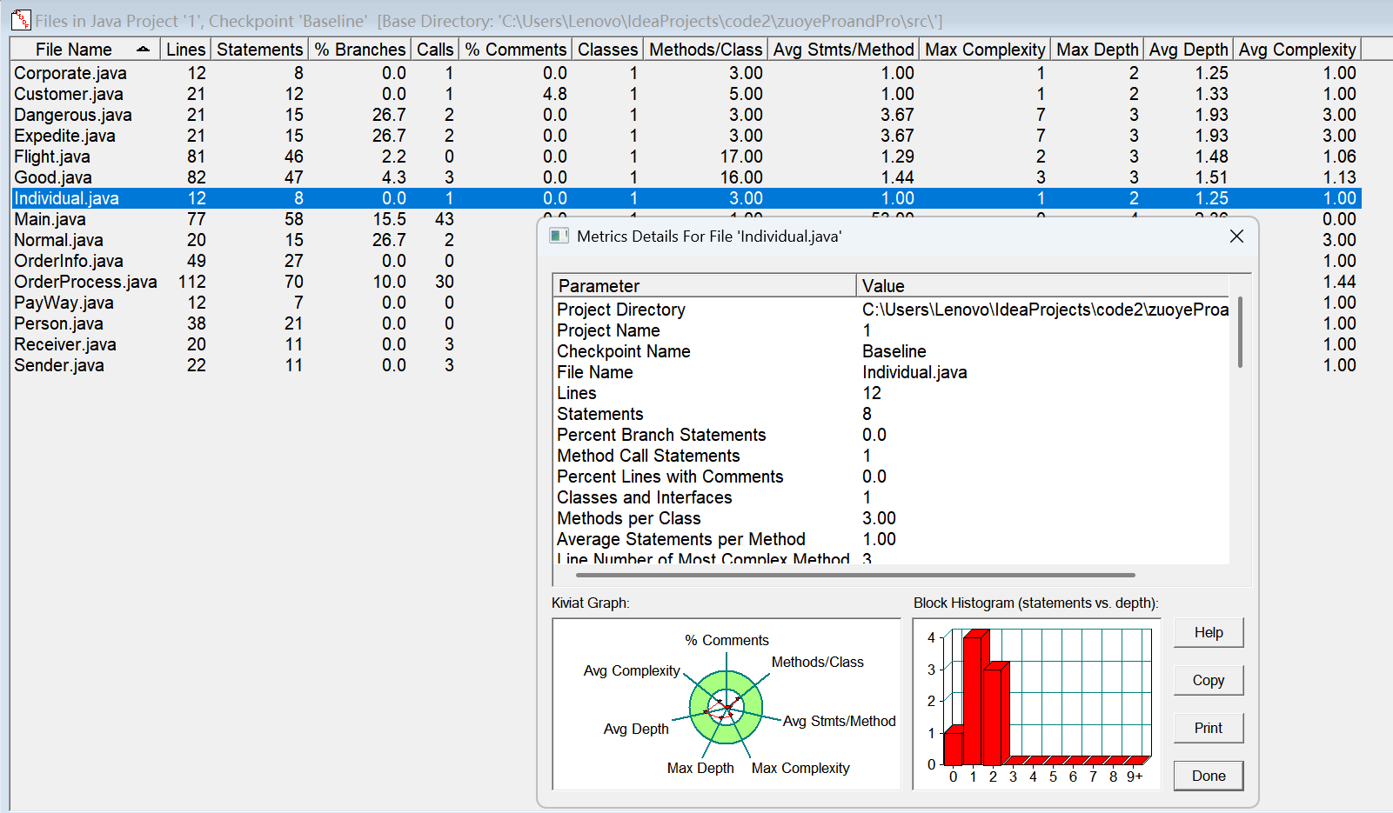
Task: Select the Expedite.java file row
Action: pyautogui.click(x=686, y=136)
